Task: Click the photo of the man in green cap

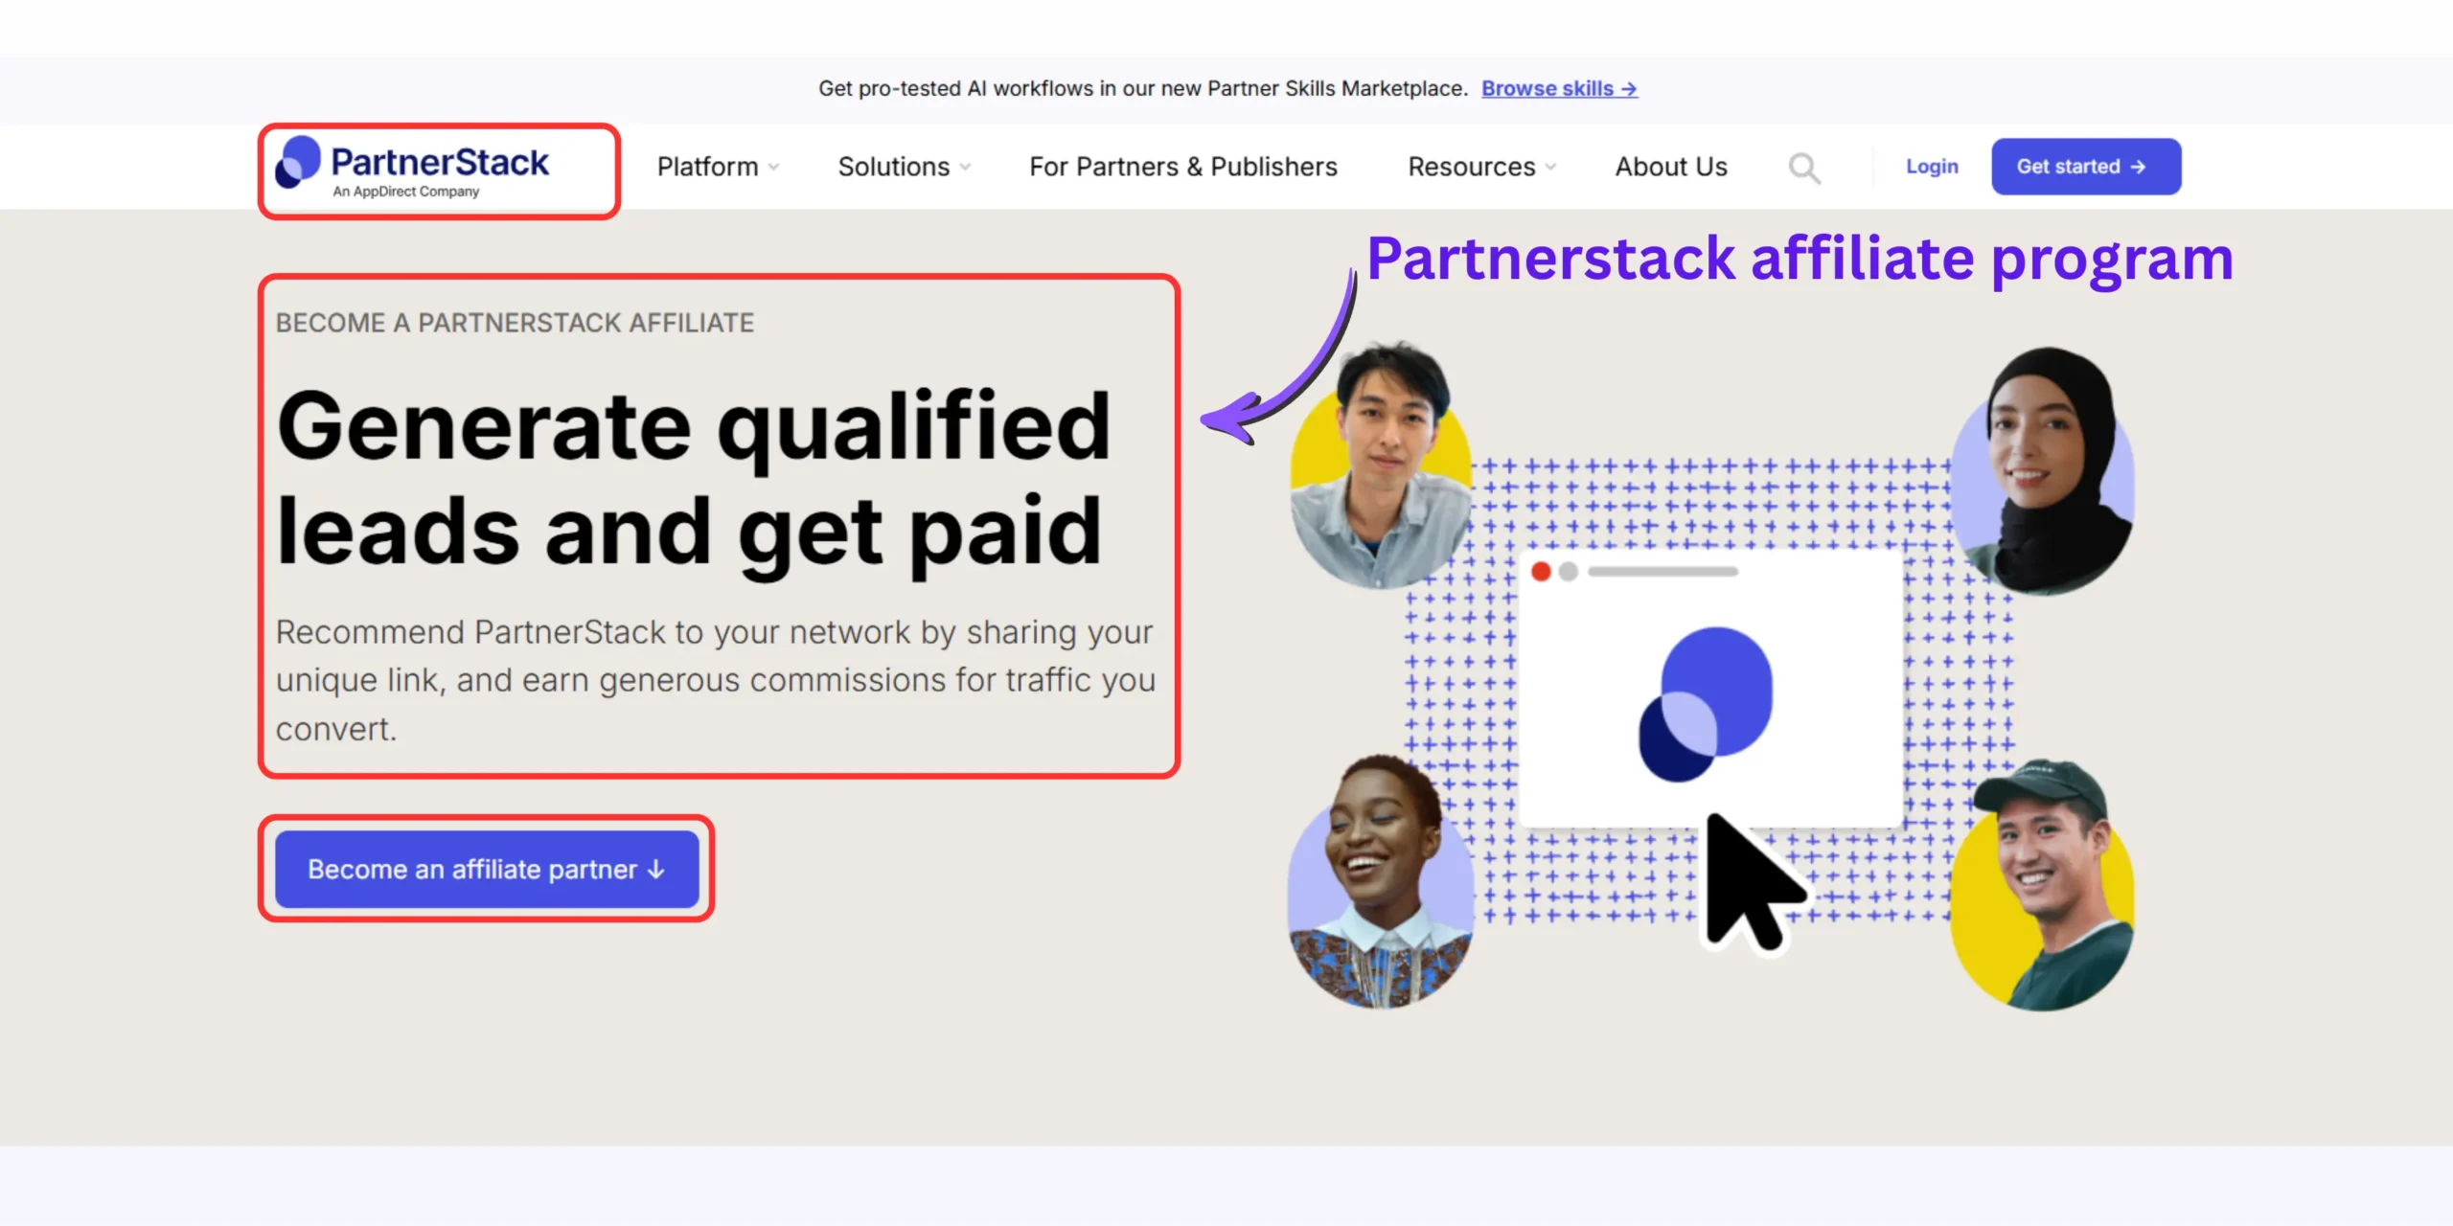Action: [x=2043, y=885]
